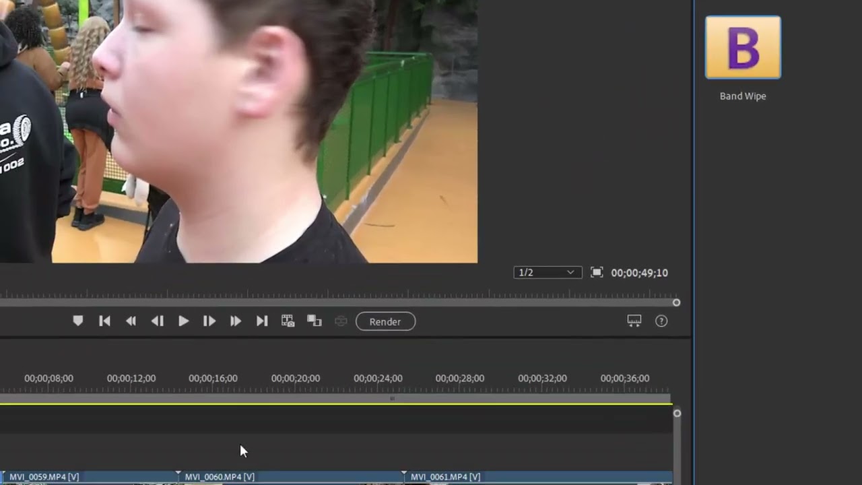Go to the next edit point
Screen dimensions: 862x485
262,321
